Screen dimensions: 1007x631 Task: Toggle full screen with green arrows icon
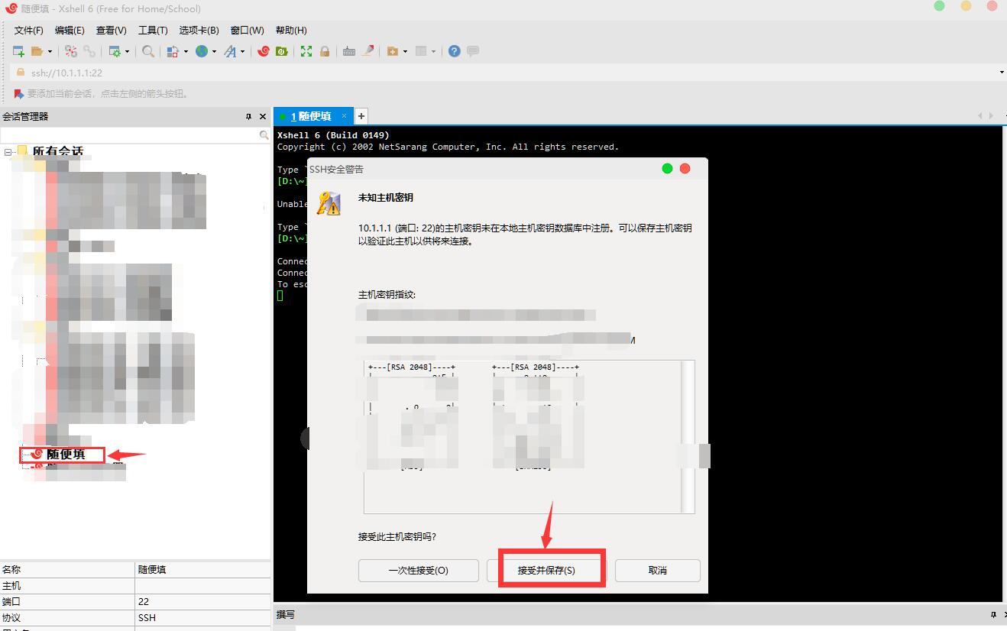[306, 51]
